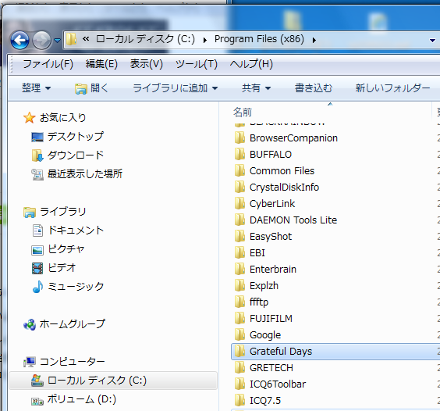Select ホームグループ in navigation pane
Image resolution: width=440 pixels, height=411 pixels.
(x=64, y=324)
